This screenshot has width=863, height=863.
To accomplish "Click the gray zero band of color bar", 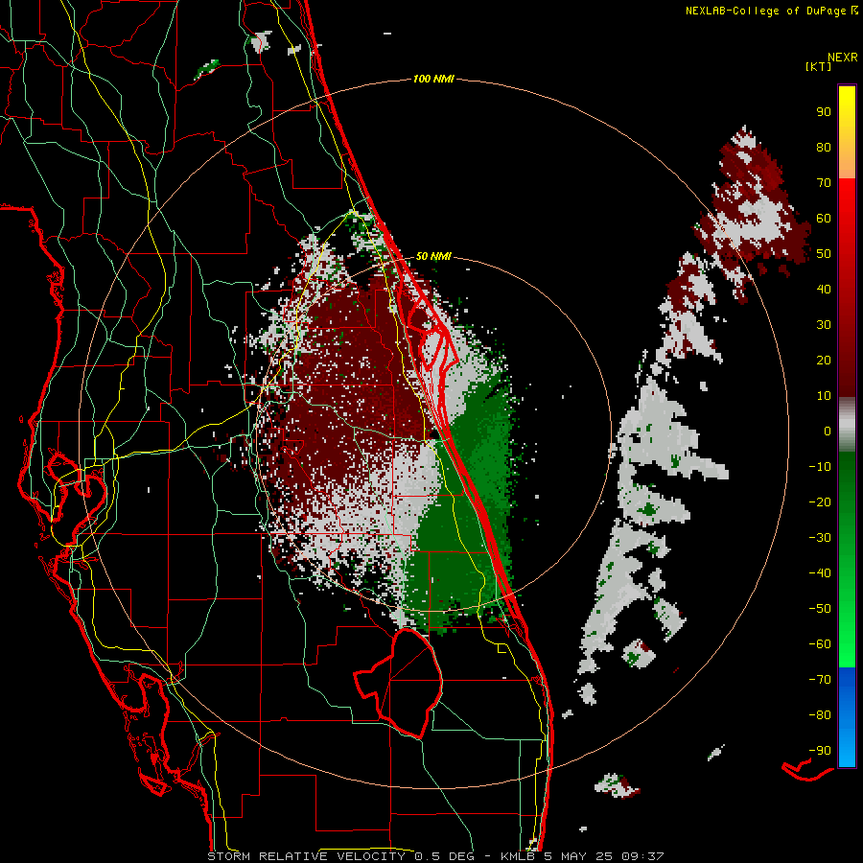I will (847, 425).
